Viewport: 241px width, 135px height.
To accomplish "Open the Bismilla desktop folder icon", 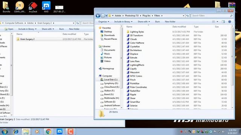I will pyautogui.click(x=6, y=7).
